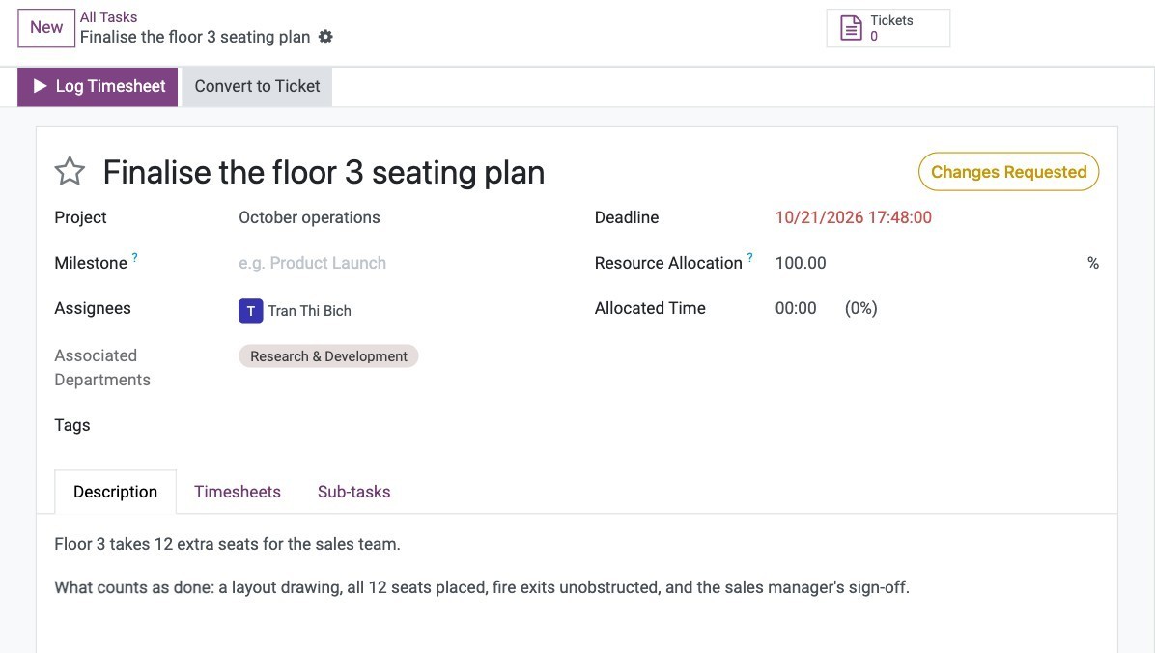Click the Milestone input field
This screenshot has width=1155, height=653.
coord(398,263)
